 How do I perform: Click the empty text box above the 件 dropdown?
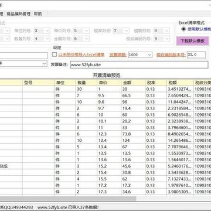[23, 56]
